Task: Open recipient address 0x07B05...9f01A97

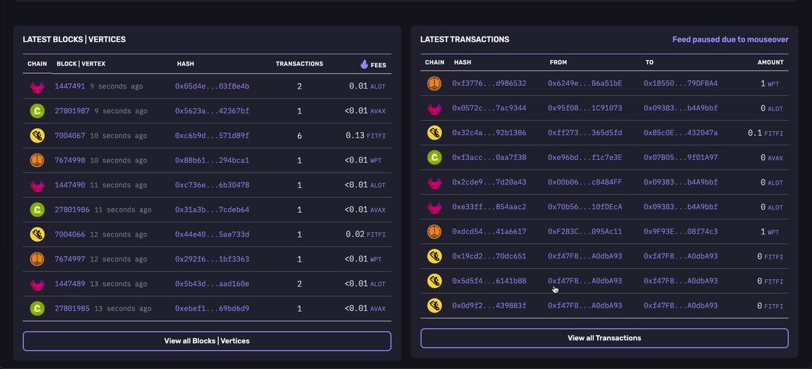Action: tap(681, 157)
